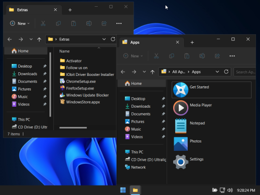Image resolution: width=260 pixels, height=195 pixels.
Task: Click breadcrumb chevron after All Apps
Action: pos(188,72)
